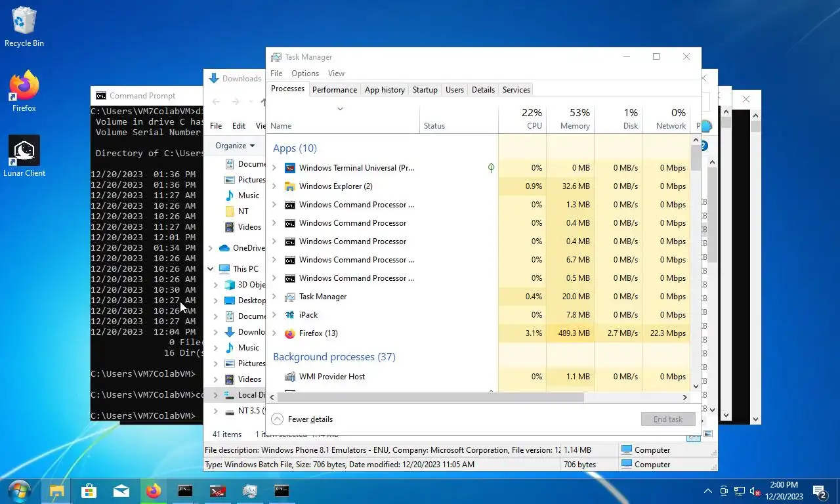Open the Start menu orb
The height and width of the screenshot is (504, 840).
[x=20, y=491]
